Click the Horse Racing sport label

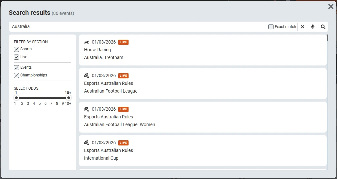98,50
